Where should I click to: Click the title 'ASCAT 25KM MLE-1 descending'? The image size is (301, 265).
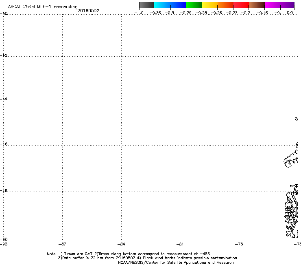point(43,7)
